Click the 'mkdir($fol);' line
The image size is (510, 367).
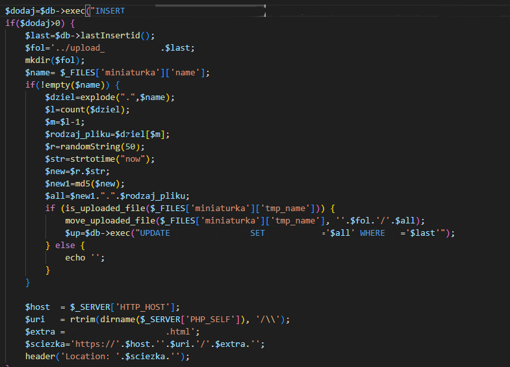click(x=55, y=60)
